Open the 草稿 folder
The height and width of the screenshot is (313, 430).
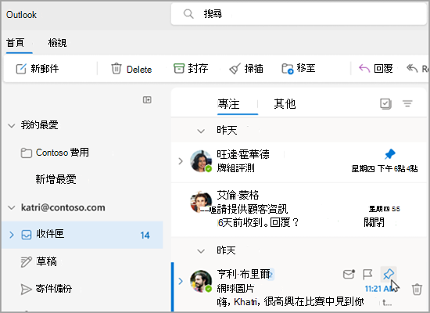tap(39, 261)
